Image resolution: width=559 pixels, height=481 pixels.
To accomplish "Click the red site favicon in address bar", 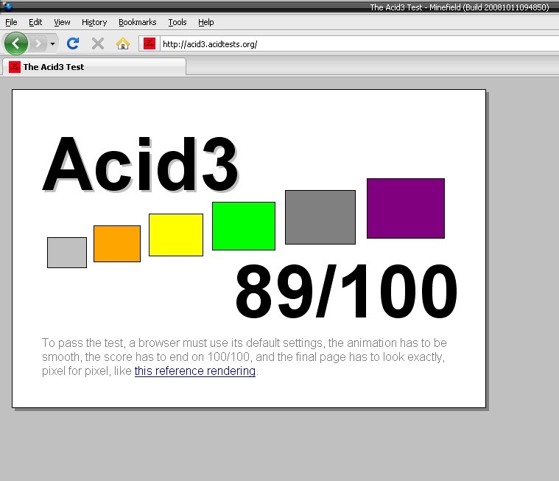I will (x=150, y=44).
